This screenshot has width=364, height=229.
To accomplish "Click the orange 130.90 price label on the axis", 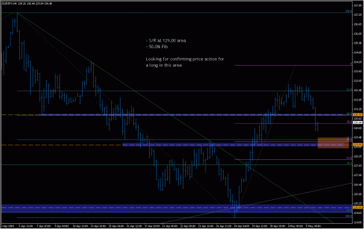I will pos(358,114).
